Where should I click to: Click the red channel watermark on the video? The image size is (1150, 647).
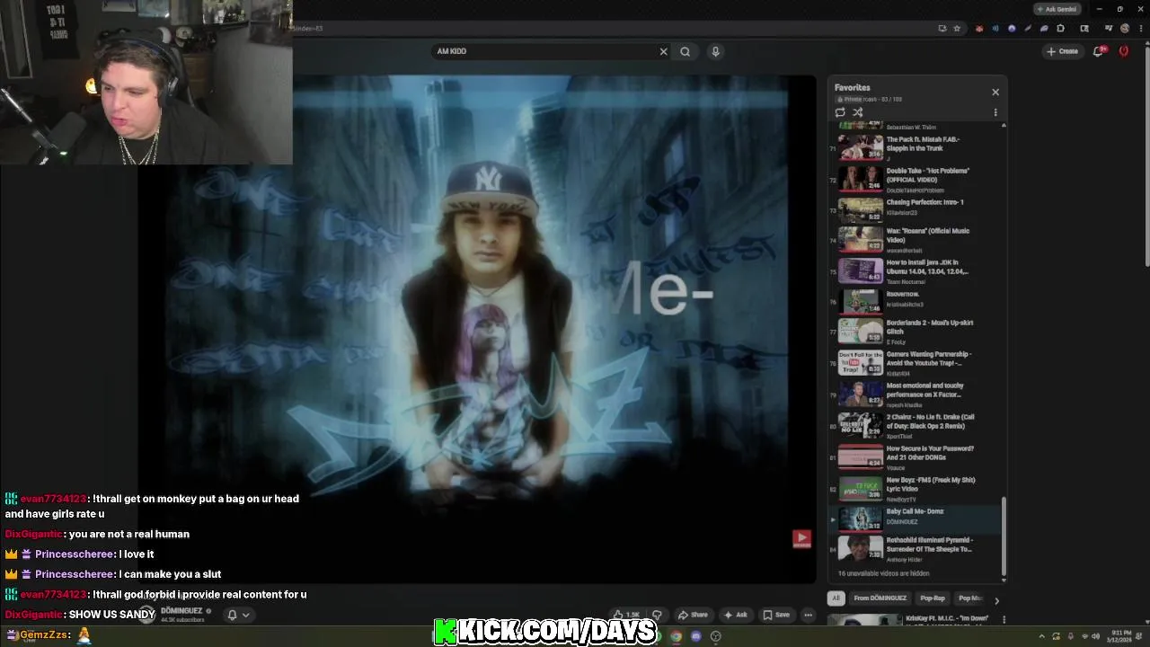[801, 538]
